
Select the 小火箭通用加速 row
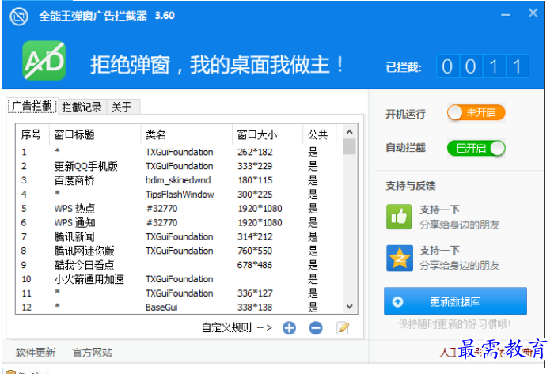[179, 279]
